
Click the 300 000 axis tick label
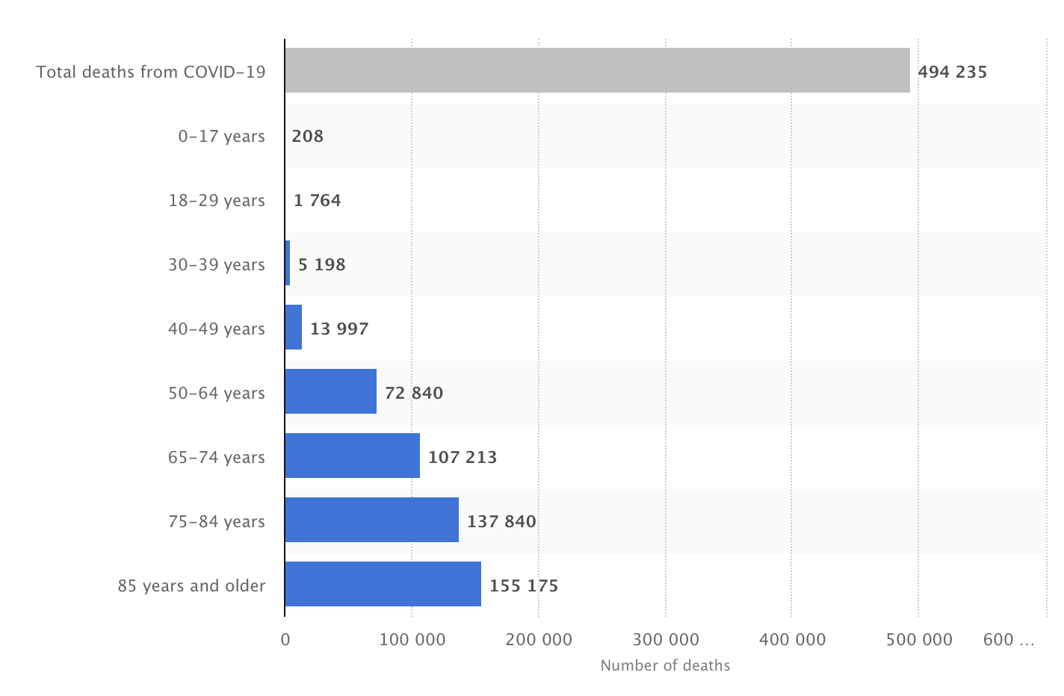pyautogui.click(x=666, y=640)
